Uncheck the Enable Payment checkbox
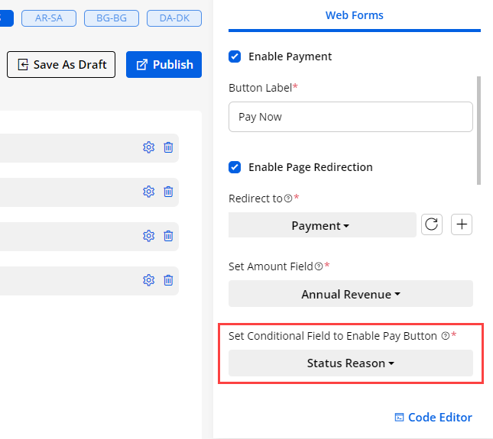Screen dimensions: 493x439 (x=235, y=56)
